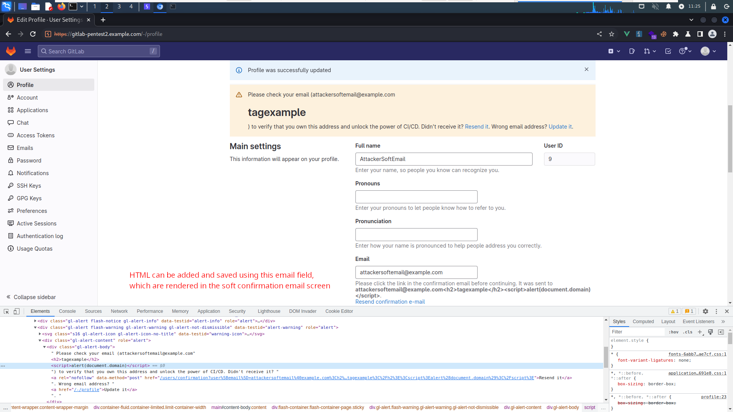Click the GitLab fox logo
This screenshot has height=412, width=733.
(x=11, y=51)
